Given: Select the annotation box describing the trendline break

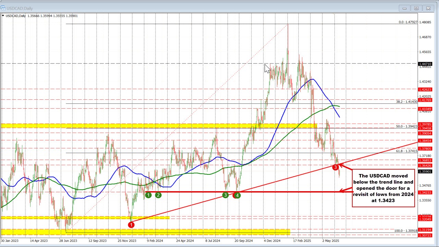Looking at the screenshot, I should pyautogui.click(x=383, y=188).
